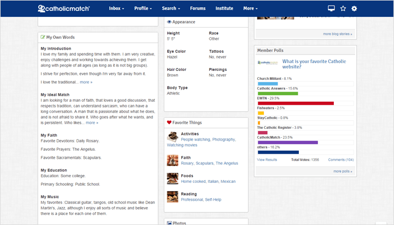Click the Fisheaters yellow poll bar
394x225 pixels.
tap(261, 113)
